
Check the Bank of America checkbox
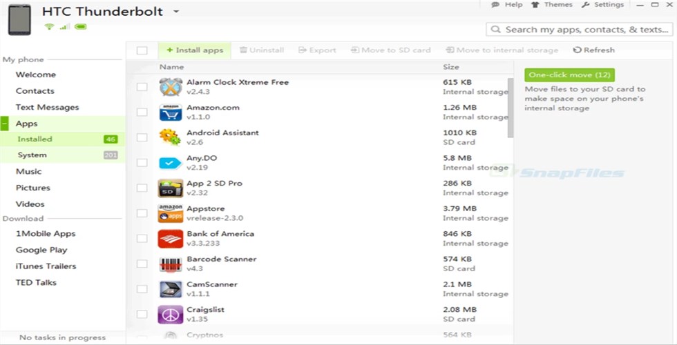[142, 239]
